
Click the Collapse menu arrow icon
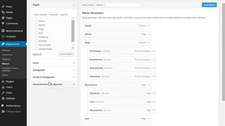point(3,111)
